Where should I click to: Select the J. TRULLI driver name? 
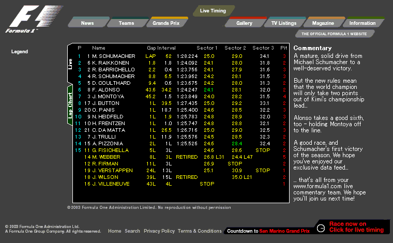click(104, 137)
